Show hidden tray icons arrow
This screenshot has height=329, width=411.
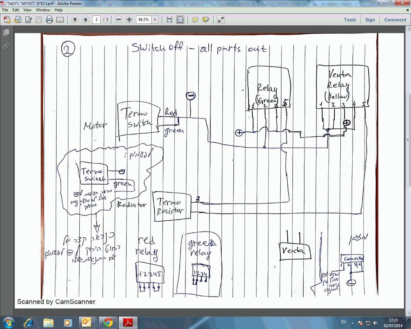coord(352,323)
